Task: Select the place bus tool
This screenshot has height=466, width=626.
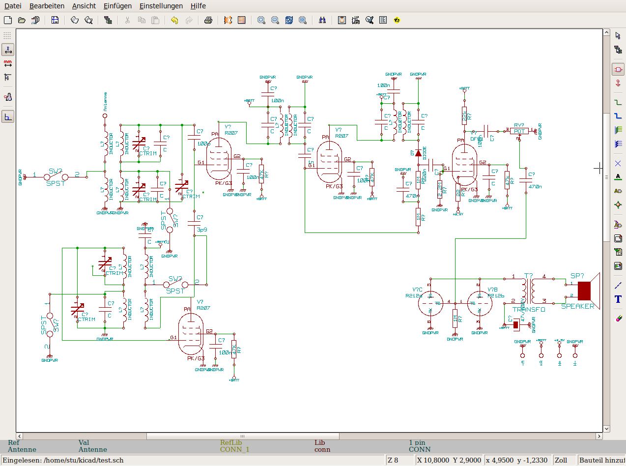Action: 618,116
